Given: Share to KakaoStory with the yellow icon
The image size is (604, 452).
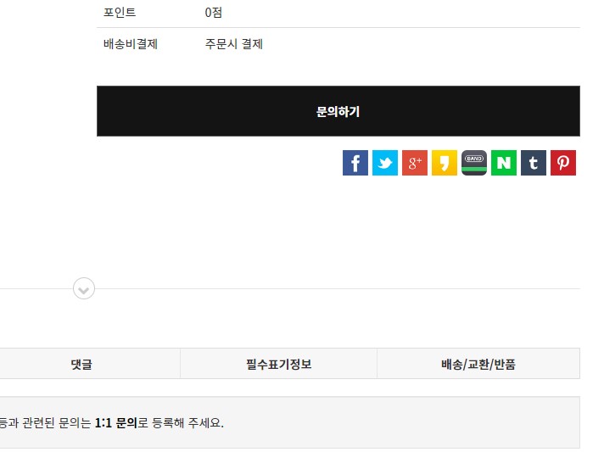Looking at the screenshot, I should (x=444, y=163).
